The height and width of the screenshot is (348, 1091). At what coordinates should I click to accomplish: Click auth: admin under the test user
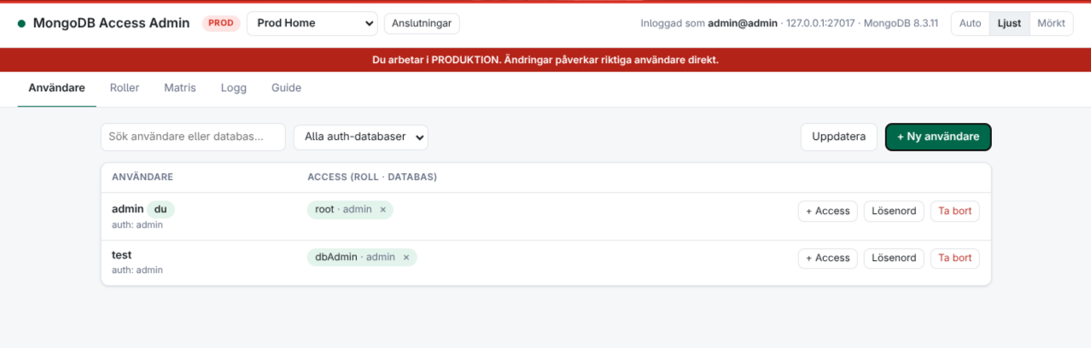[137, 270]
